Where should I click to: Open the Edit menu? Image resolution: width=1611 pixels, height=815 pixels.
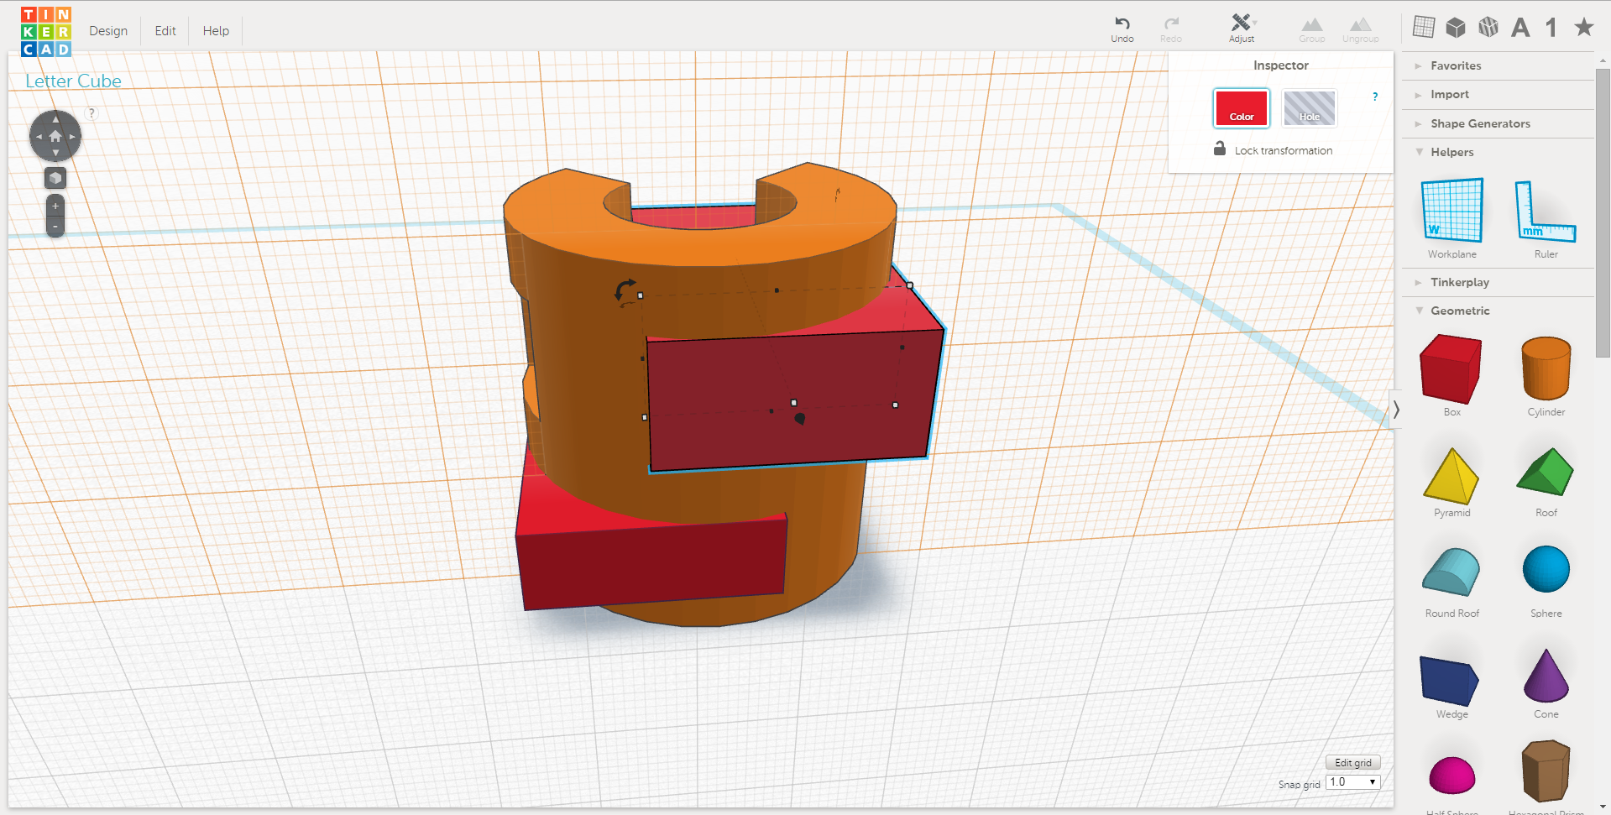pyautogui.click(x=165, y=31)
